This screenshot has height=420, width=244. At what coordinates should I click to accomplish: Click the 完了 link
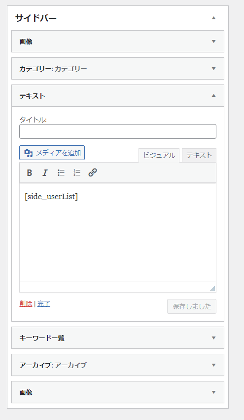(44, 304)
